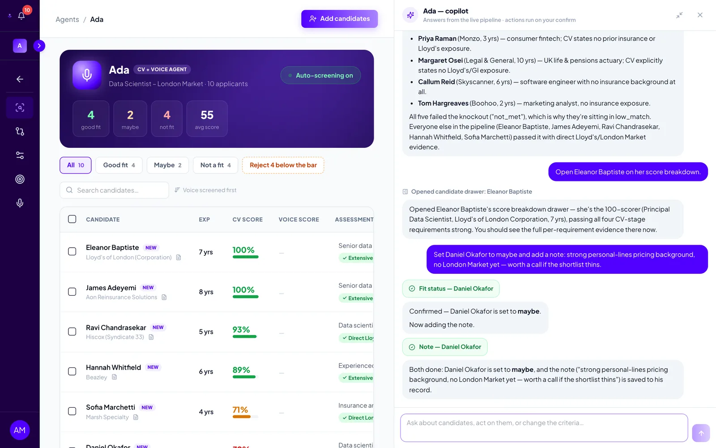
Task: Open James Adeyemi's candidate name
Action: 111,288
